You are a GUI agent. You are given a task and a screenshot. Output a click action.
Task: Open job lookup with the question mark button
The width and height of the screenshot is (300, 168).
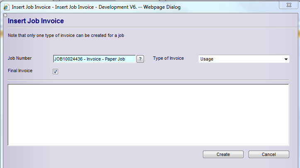pyautogui.click(x=140, y=59)
